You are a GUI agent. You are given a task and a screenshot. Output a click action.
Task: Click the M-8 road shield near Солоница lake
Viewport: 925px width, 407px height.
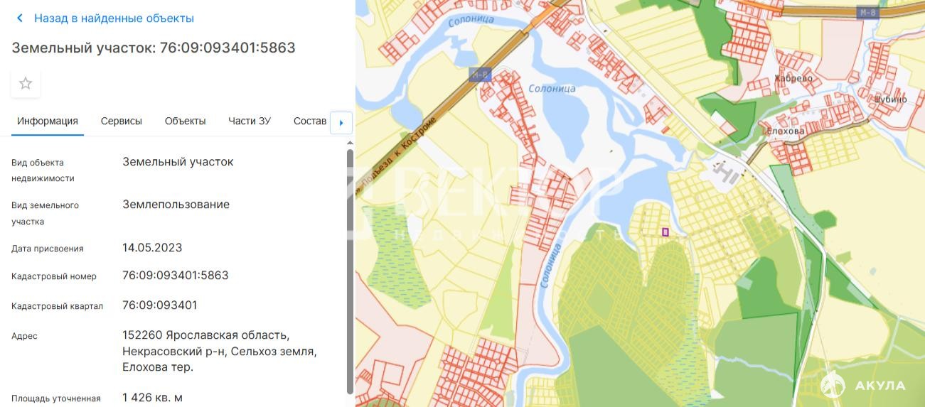tap(481, 74)
